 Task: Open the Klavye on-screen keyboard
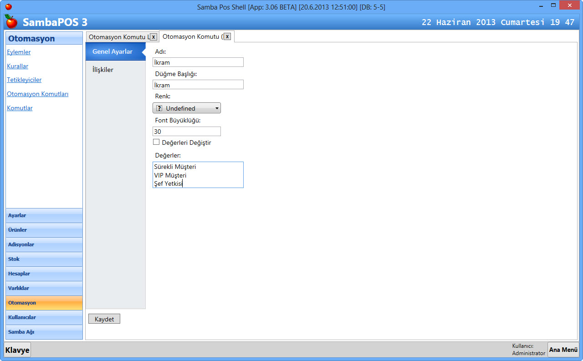point(17,350)
